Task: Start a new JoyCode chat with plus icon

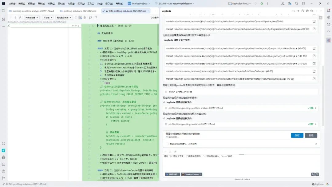Action: point(298,11)
